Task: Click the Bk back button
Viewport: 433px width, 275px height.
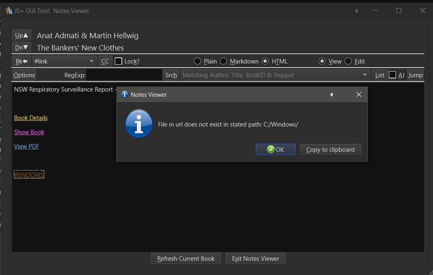Action: click(x=21, y=61)
